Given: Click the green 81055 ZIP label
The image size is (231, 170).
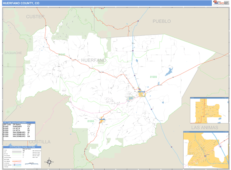Looking at the screenshot, I should tap(91, 121).
